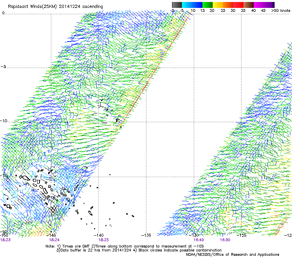Image resolution: width=292 pixels, height=257 pixels.
Task: Click the purple time stamp '18:24'
Action: [54, 240]
